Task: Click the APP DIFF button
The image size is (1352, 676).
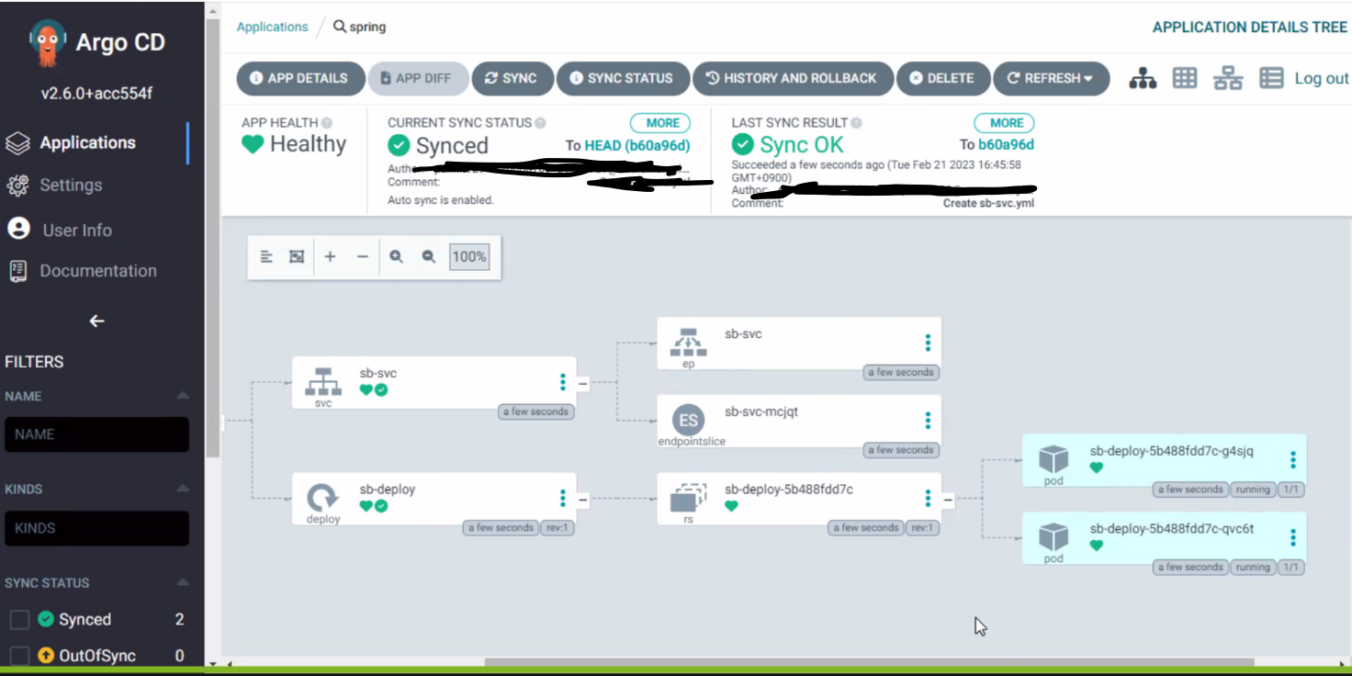Action: click(418, 78)
